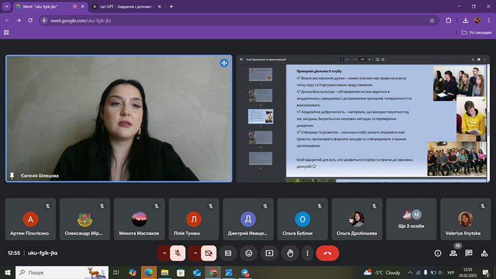Click the address bar meet.google.com URL

[80, 20]
